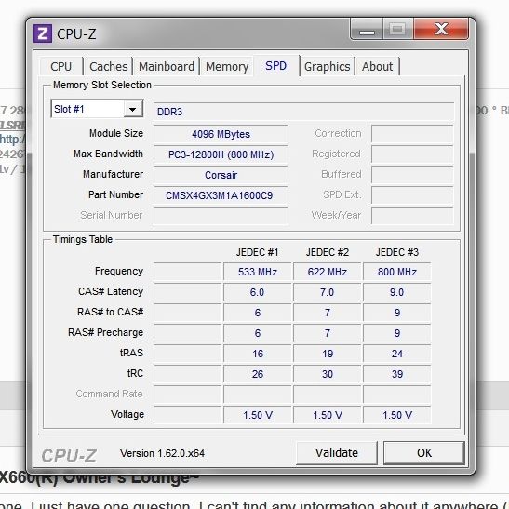Screen dimensions: 509x509
Task: Click the disabled maximize button
Action: 397,30
